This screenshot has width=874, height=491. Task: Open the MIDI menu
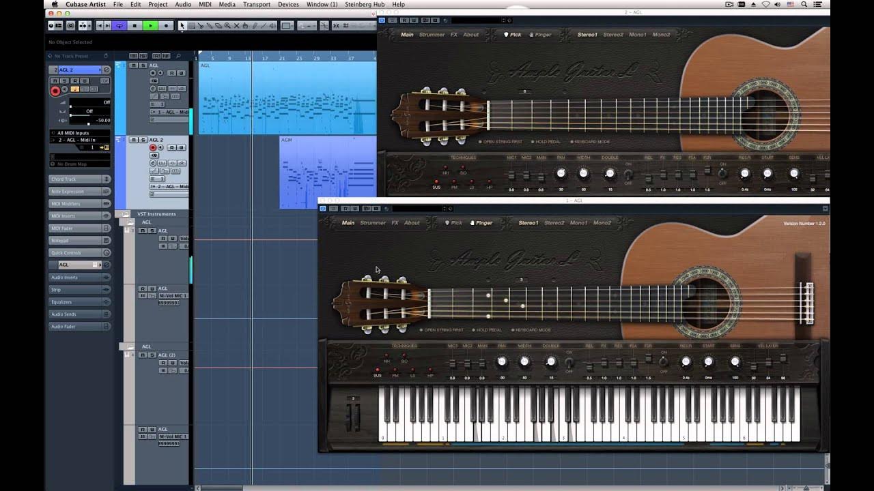(x=205, y=4)
